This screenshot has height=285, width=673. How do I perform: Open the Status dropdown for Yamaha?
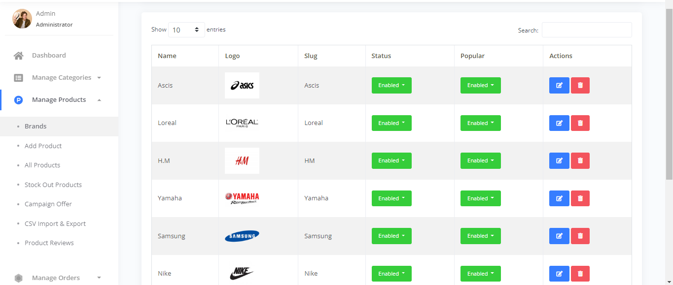391,198
